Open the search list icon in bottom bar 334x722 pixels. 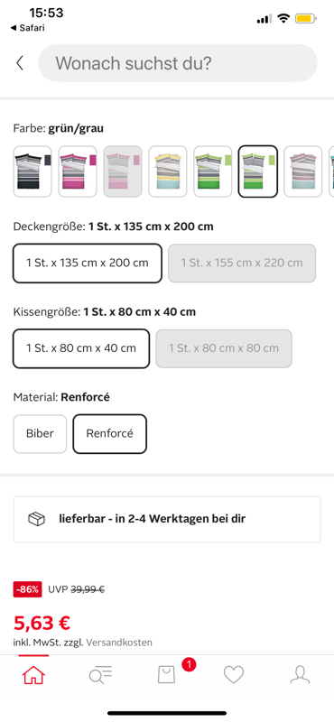pyautogui.click(x=100, y=675)
